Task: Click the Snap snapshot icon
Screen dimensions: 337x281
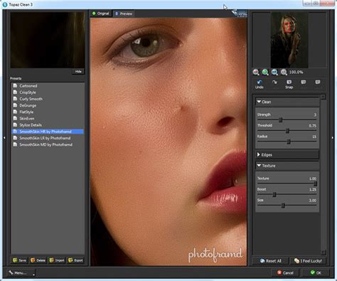Action: (x=289, y=82)
